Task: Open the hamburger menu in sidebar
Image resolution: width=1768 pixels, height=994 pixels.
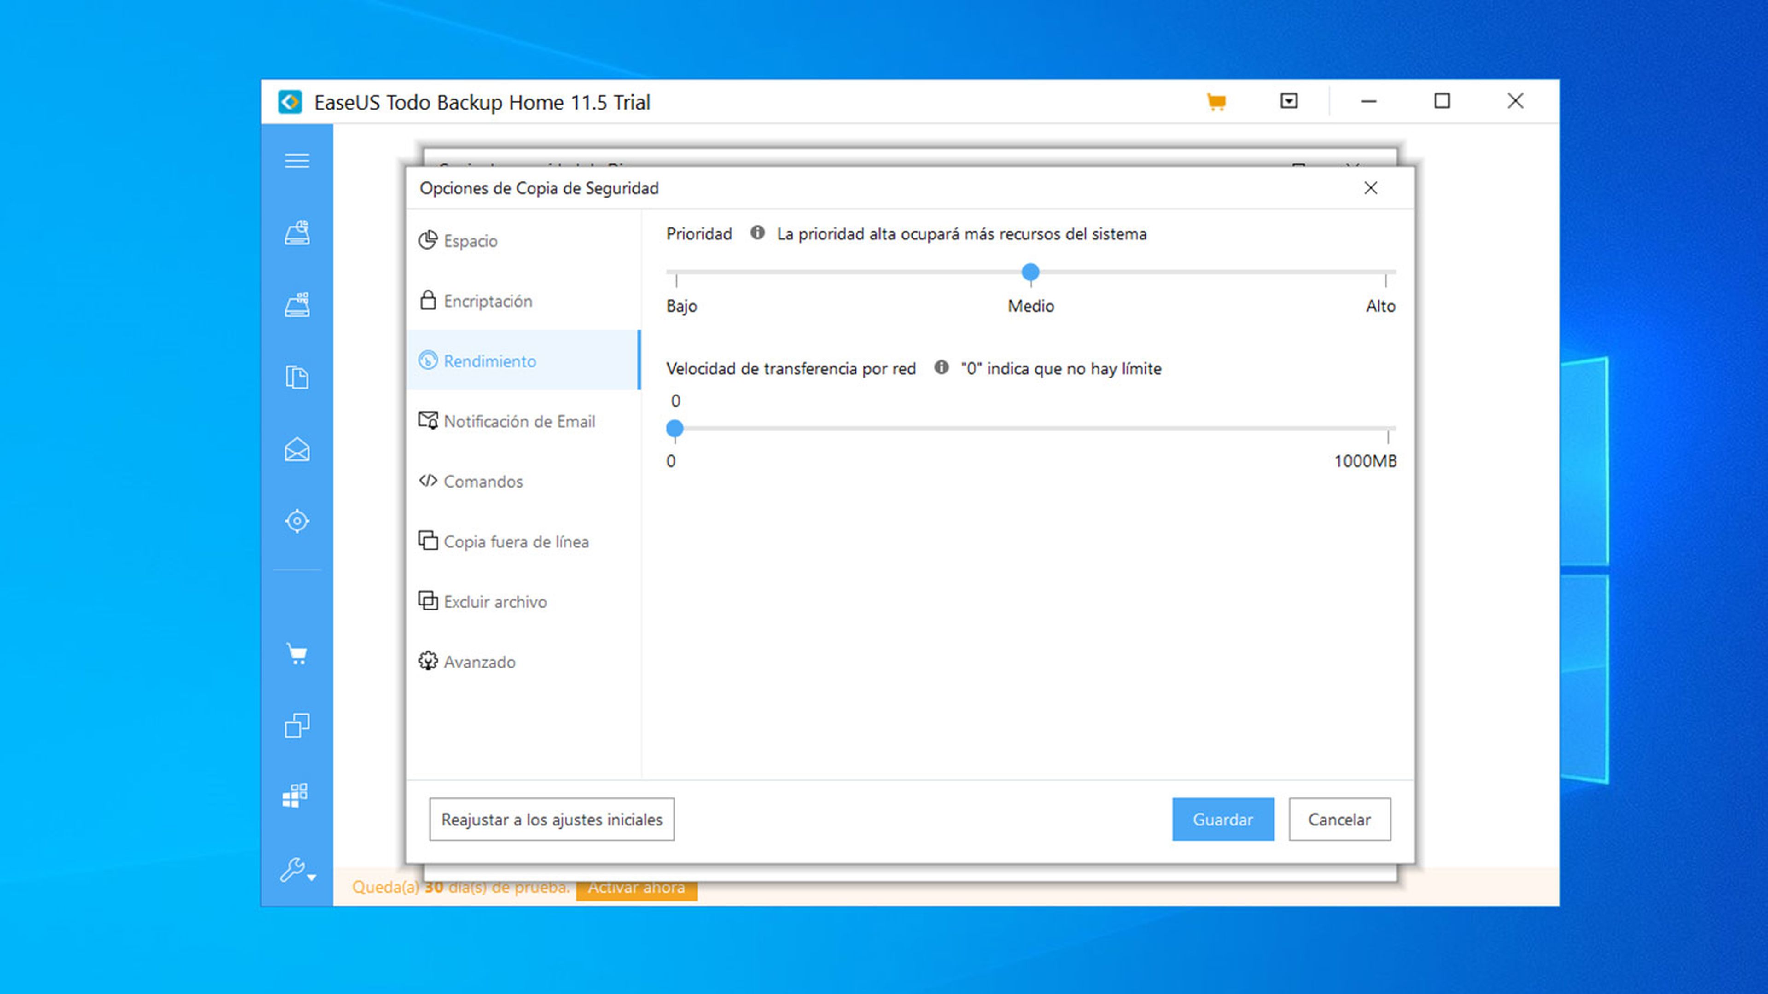Action: coord(297,161)
